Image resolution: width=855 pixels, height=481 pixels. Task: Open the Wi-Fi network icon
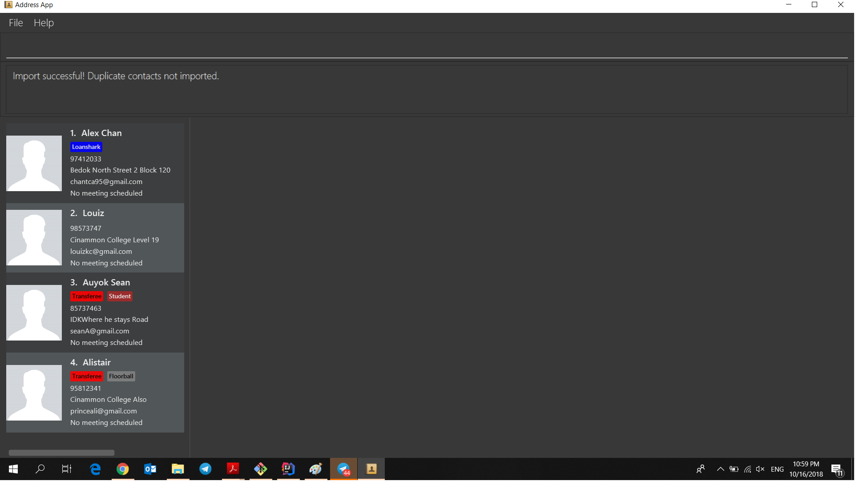[x=748, y=469]
